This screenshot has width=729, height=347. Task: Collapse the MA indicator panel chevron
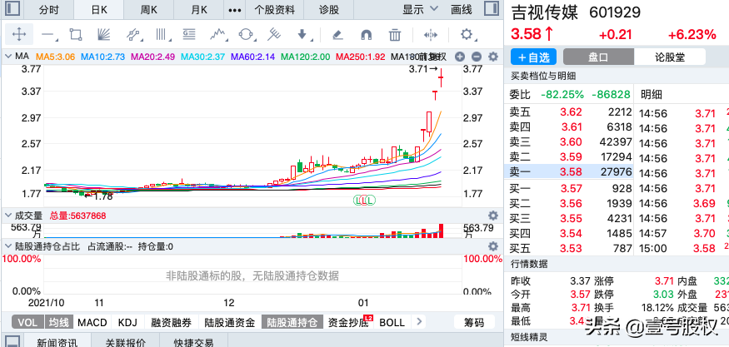pyautogui.click(x=7, y=57)
